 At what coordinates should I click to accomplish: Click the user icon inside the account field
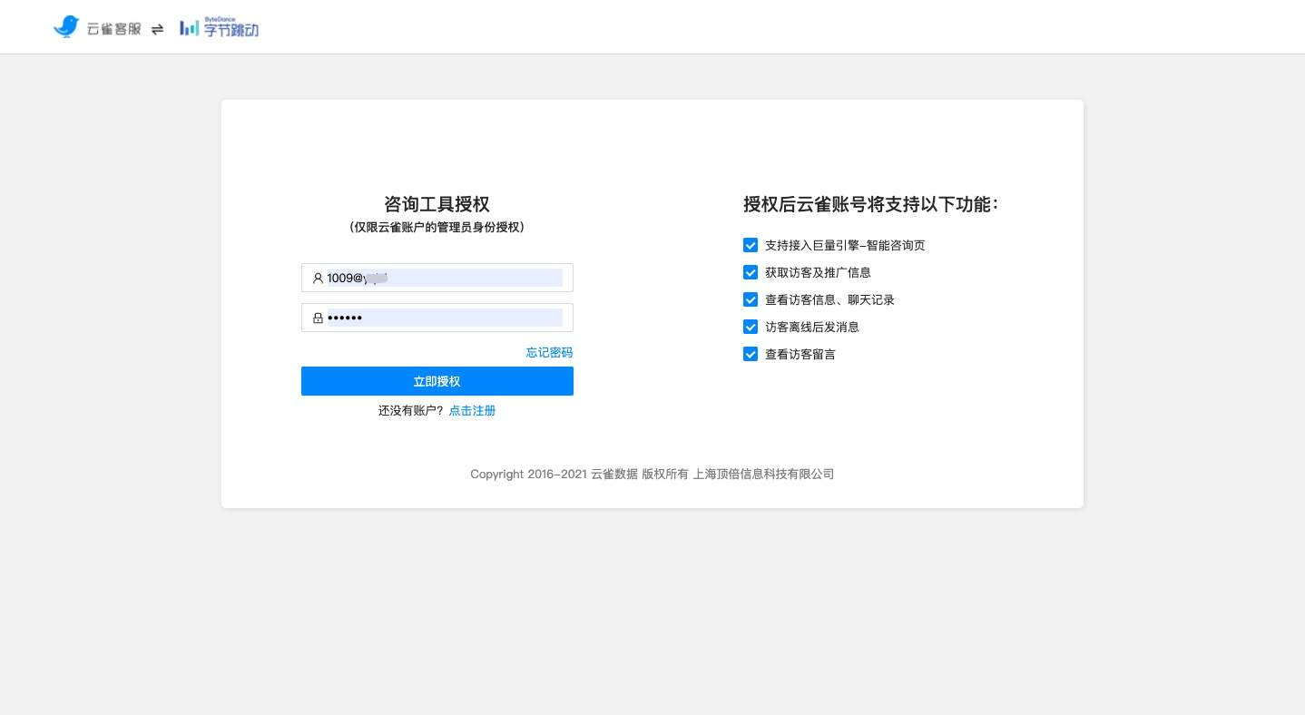[x=319, y=278]
